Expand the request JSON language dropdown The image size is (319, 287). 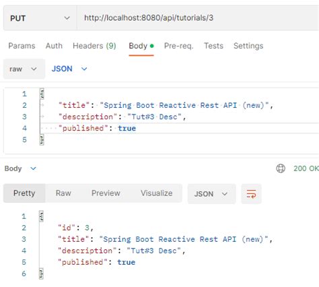[x=69, y=69]
